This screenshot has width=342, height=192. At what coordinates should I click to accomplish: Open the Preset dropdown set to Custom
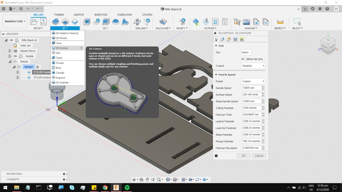point(253,81)
